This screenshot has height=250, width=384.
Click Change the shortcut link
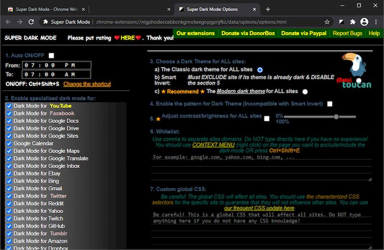87,84
